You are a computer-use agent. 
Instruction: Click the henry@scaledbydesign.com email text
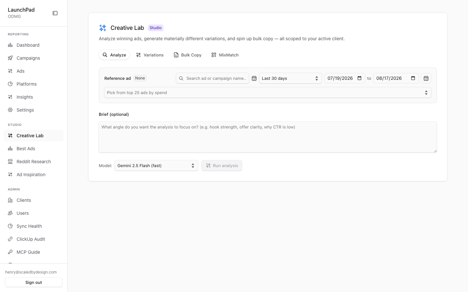pos(31,272)
